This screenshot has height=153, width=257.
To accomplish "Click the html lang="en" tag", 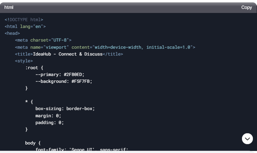I will [25, 27].
